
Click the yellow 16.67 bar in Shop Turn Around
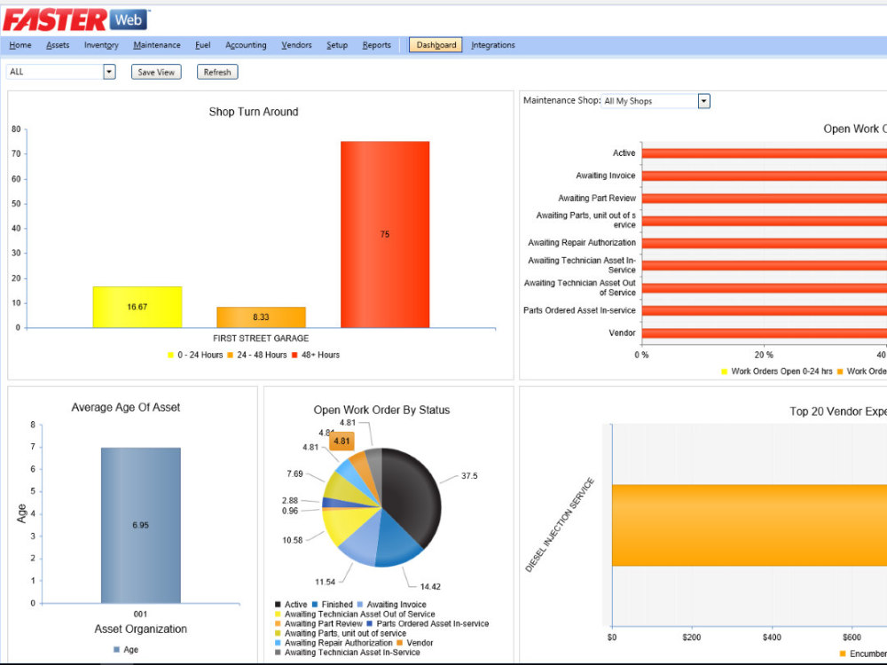tap(137, 307)
